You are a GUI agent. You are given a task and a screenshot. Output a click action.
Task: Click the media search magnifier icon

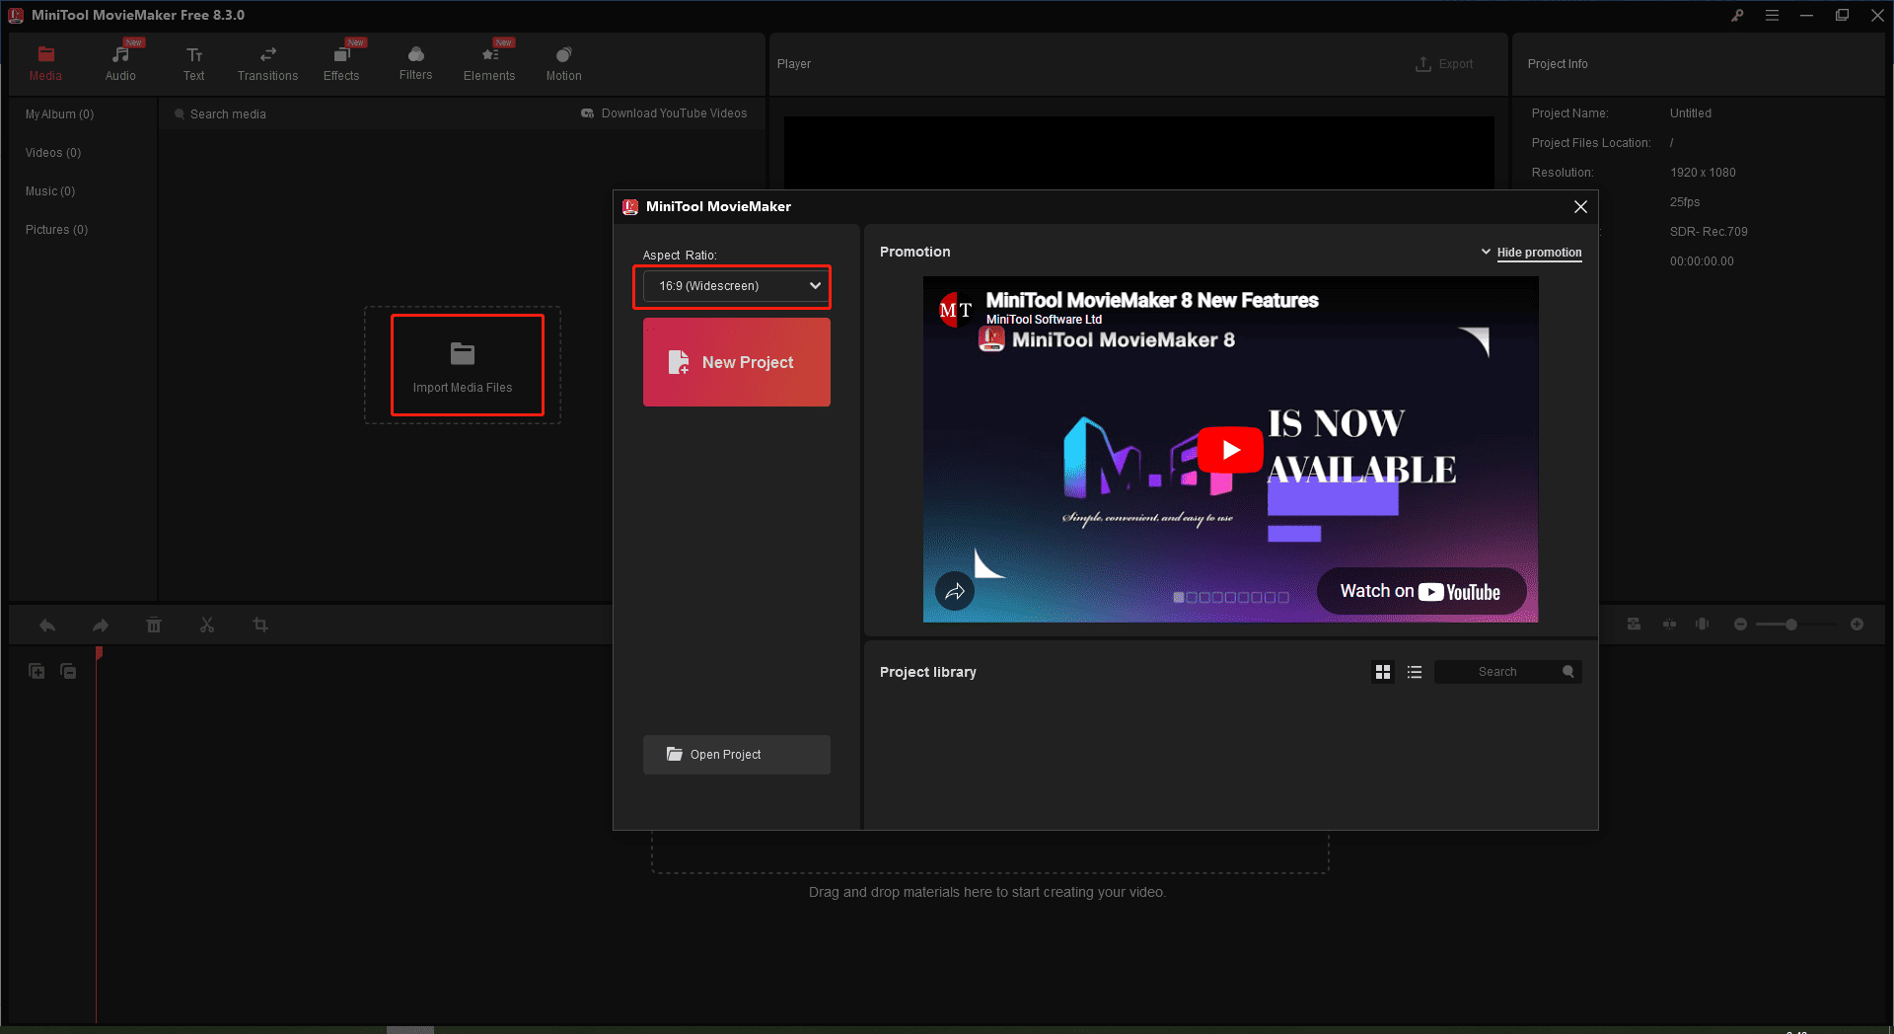[x=180, y=114]
